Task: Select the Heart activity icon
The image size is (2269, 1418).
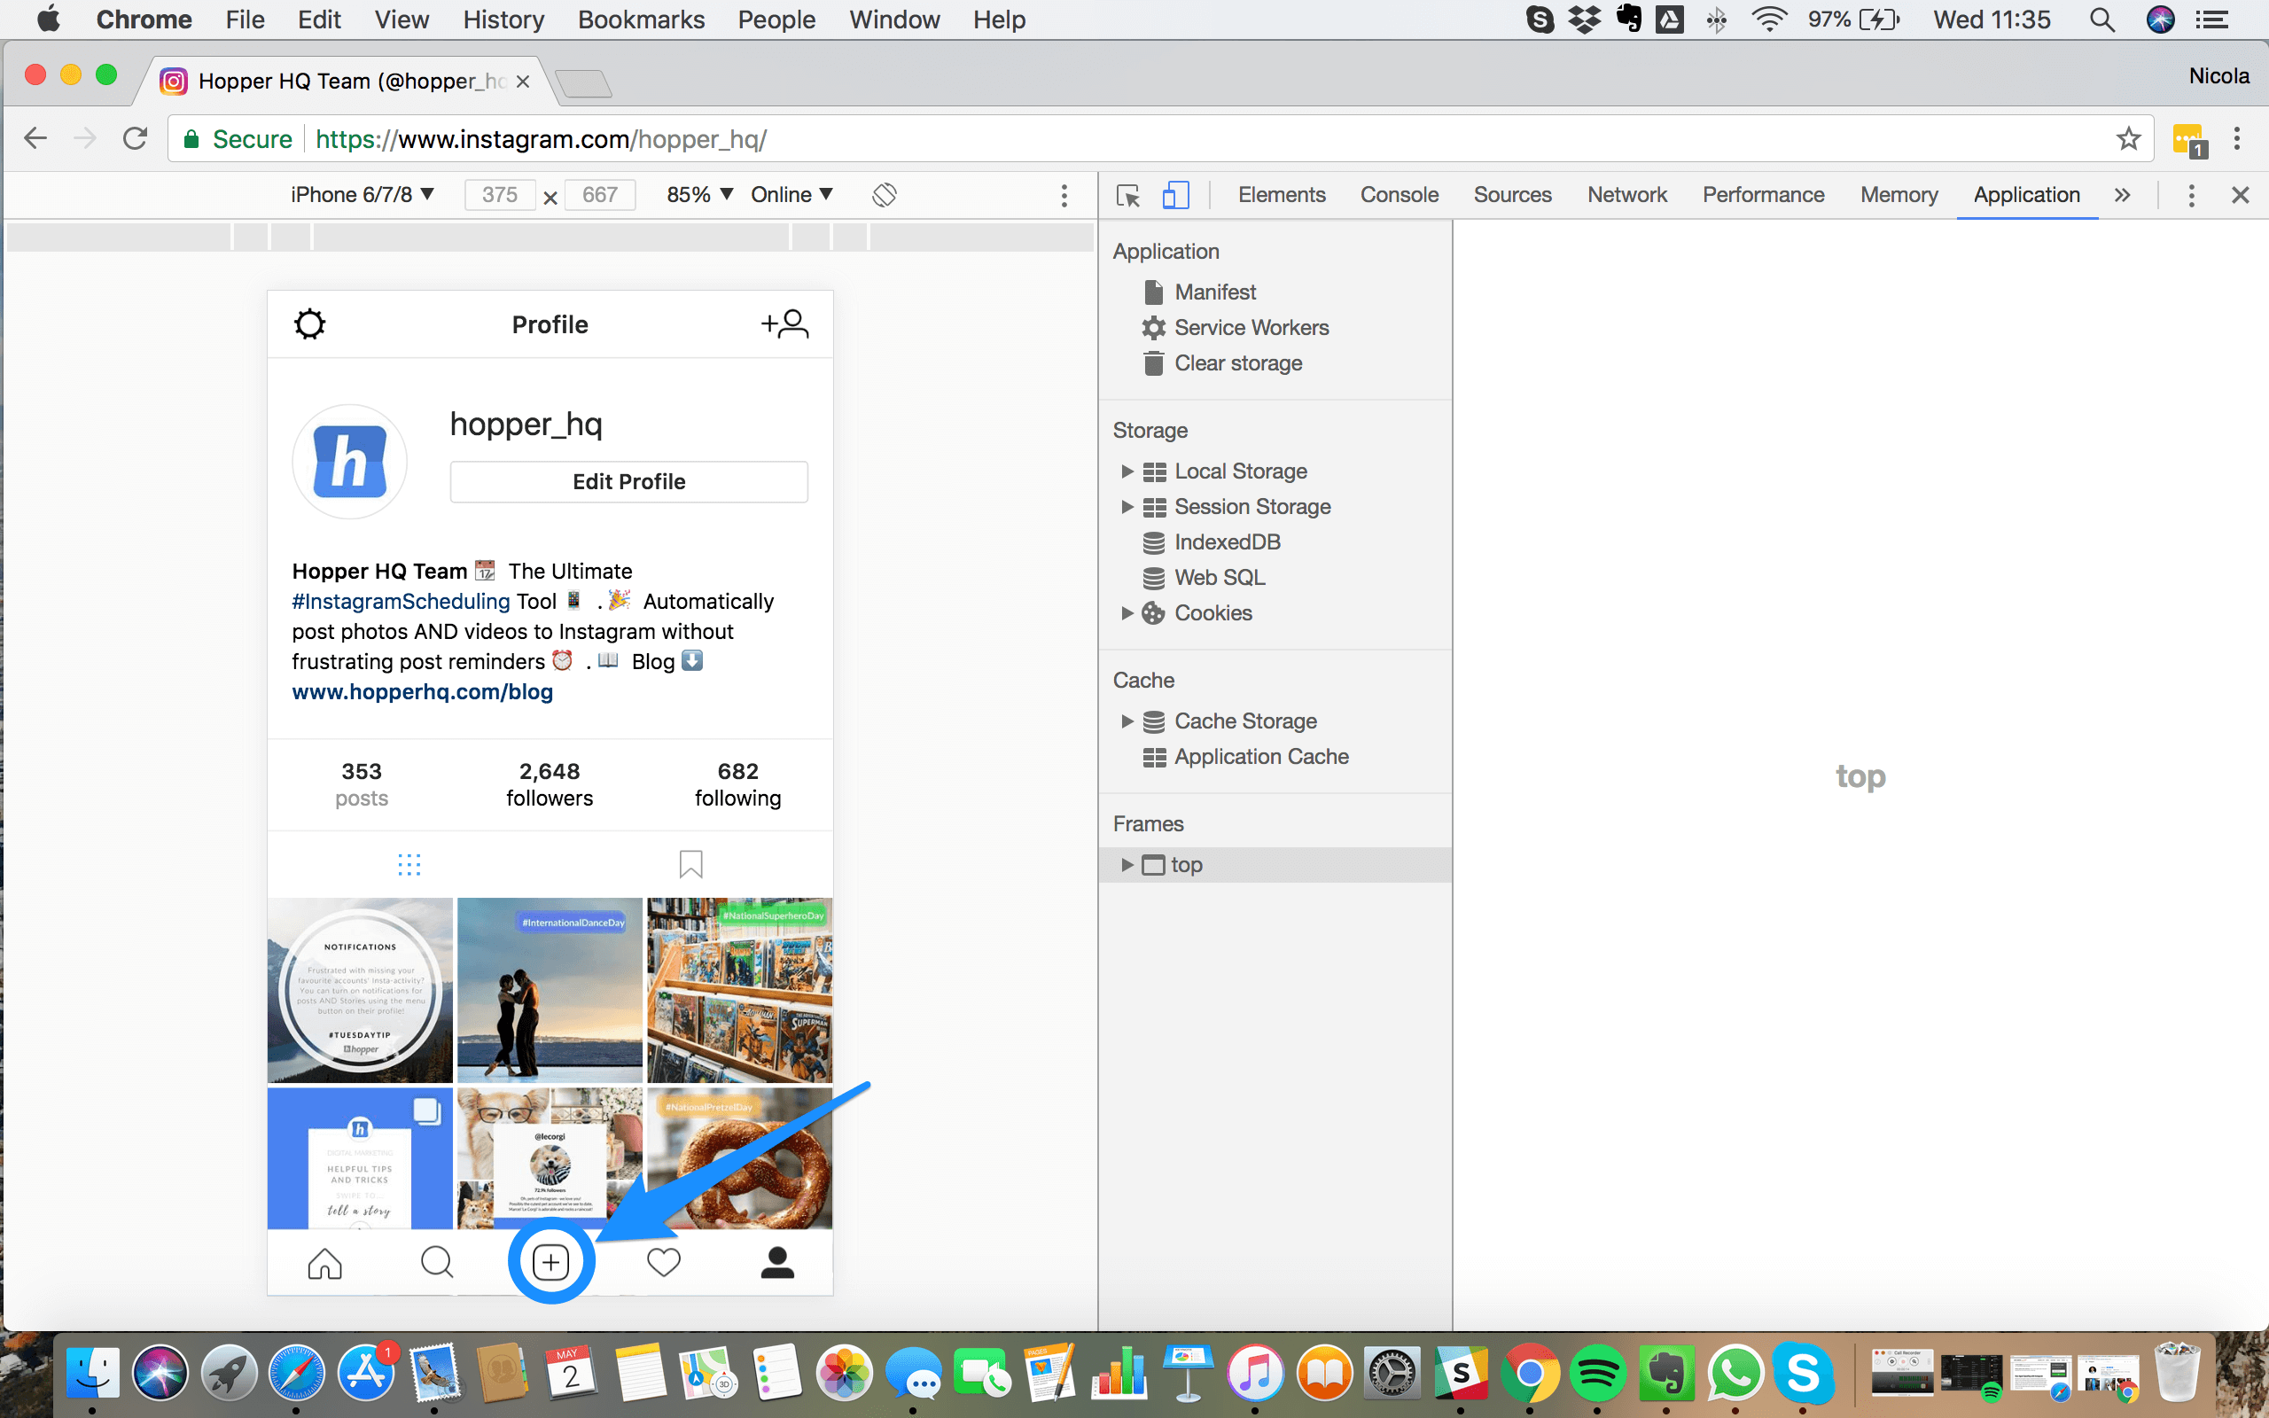Action: pos(661,1261)
